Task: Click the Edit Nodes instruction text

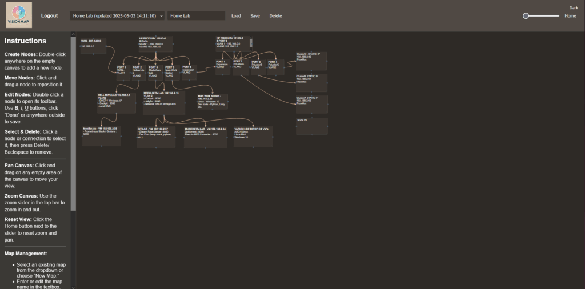Action: (35, 108)
